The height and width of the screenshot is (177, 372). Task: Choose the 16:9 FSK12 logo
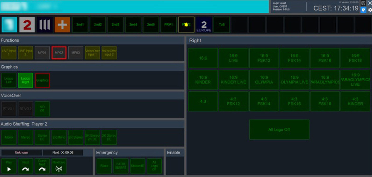click(x=264, y=58)
